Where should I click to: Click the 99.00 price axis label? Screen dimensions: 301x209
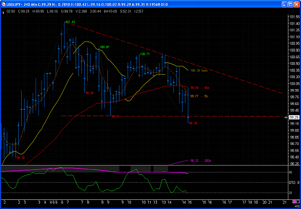[x=294, y=131]
